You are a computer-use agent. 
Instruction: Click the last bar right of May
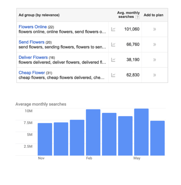pos(157,138)
